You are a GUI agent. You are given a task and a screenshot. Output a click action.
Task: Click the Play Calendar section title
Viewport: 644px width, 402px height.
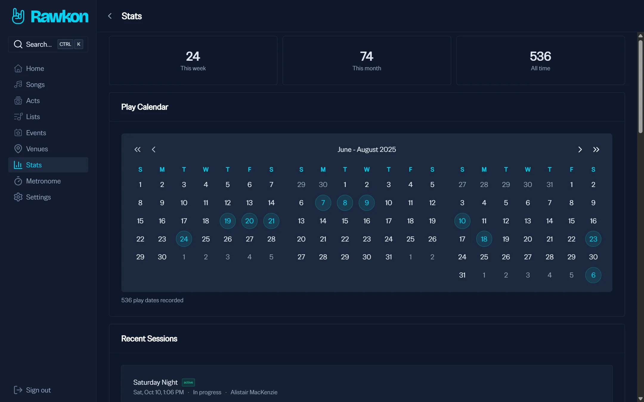pos(145,107)
